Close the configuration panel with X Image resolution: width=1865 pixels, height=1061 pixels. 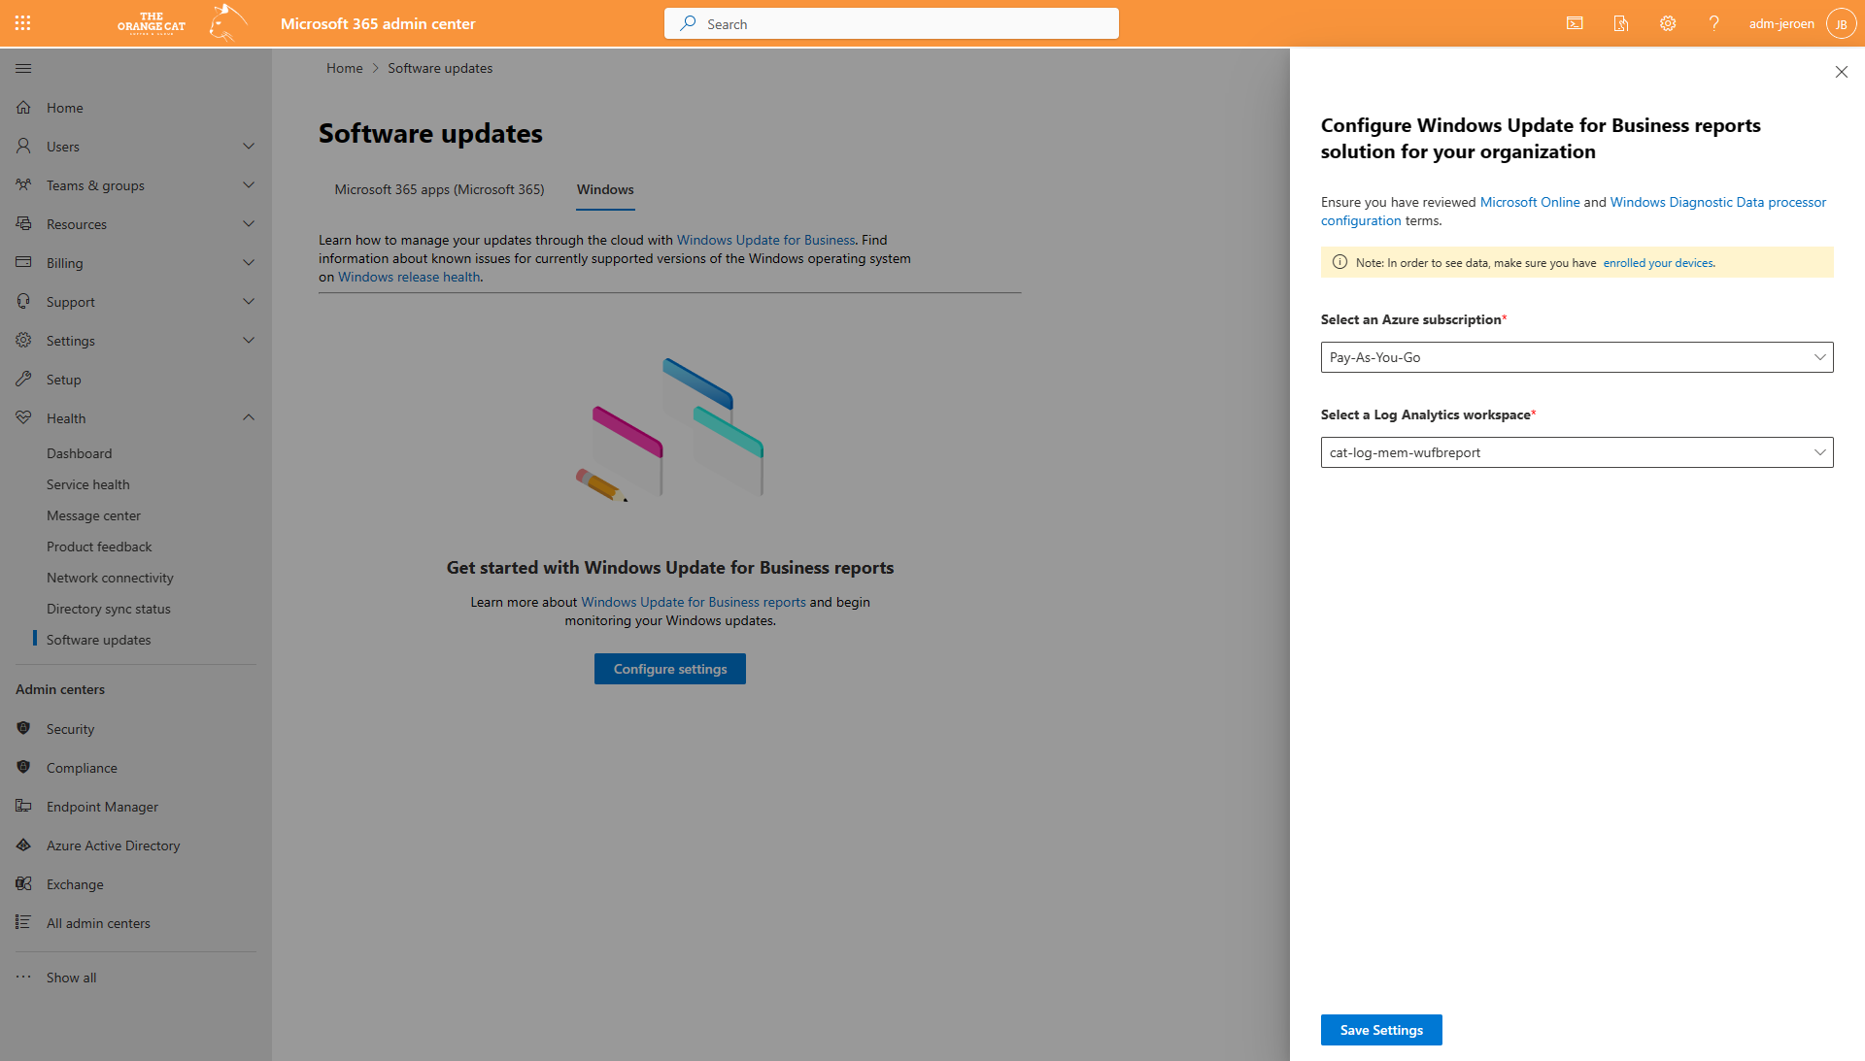tap(1841, 72)
